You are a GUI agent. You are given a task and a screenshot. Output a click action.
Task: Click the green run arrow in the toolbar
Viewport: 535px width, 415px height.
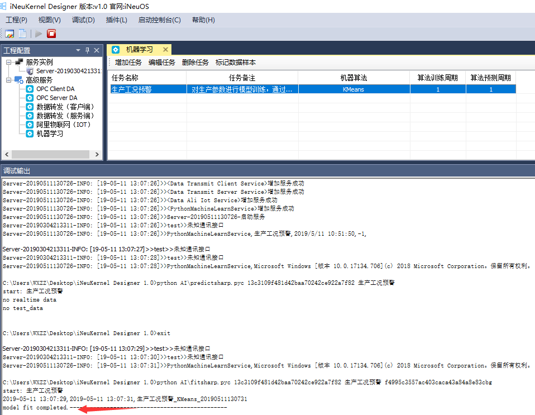click(39, 34)
